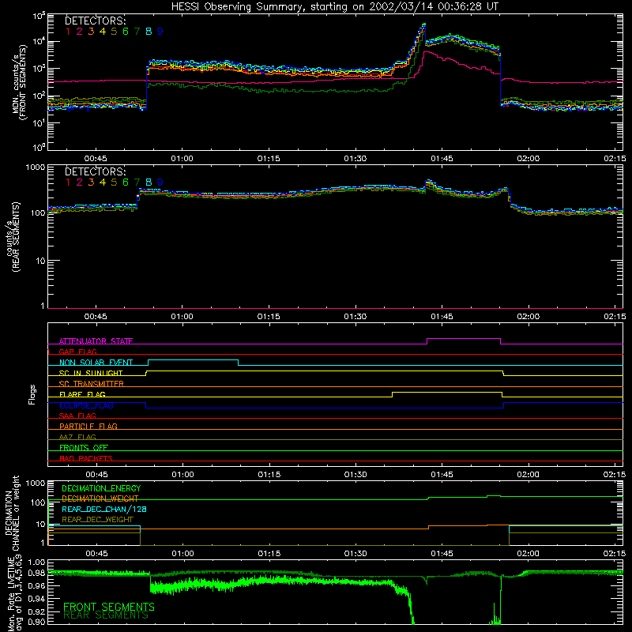Click the 'Mon. Rate LIVETIME' axis label

(x=12, y=594)
